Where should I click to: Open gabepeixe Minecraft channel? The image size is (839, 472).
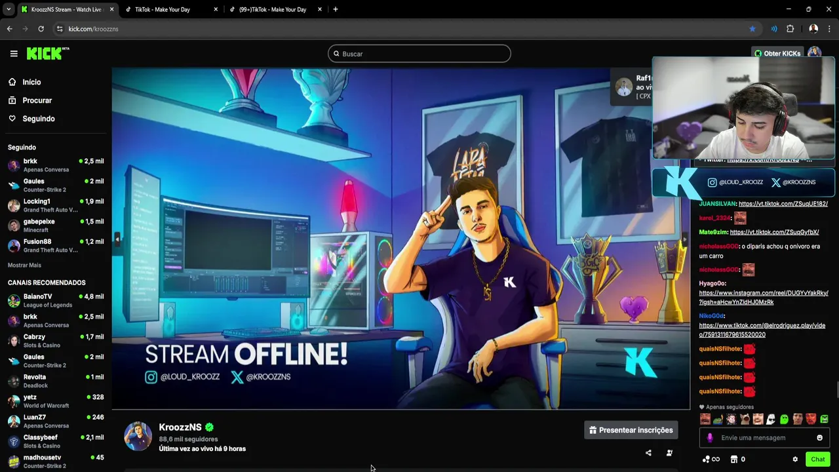56,226
